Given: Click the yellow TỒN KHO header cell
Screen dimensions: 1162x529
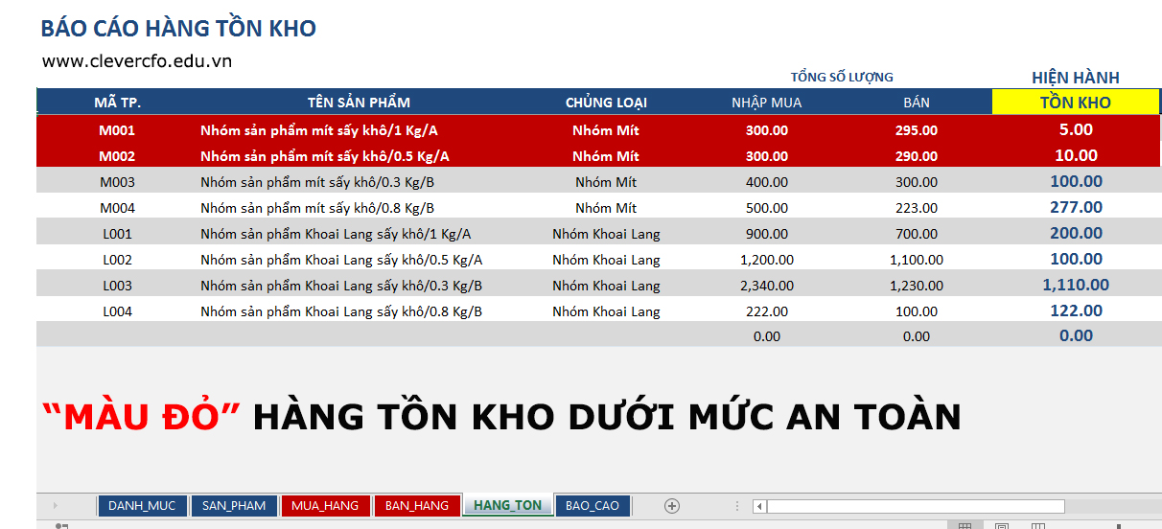Looking at the screenshot, I should (x=1076, y=103).
